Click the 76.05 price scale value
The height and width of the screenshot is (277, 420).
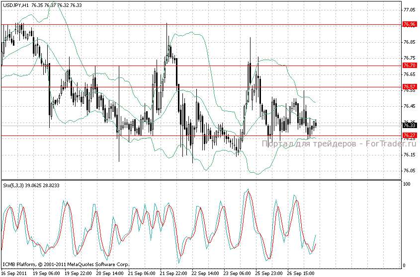tap(409, 171)
